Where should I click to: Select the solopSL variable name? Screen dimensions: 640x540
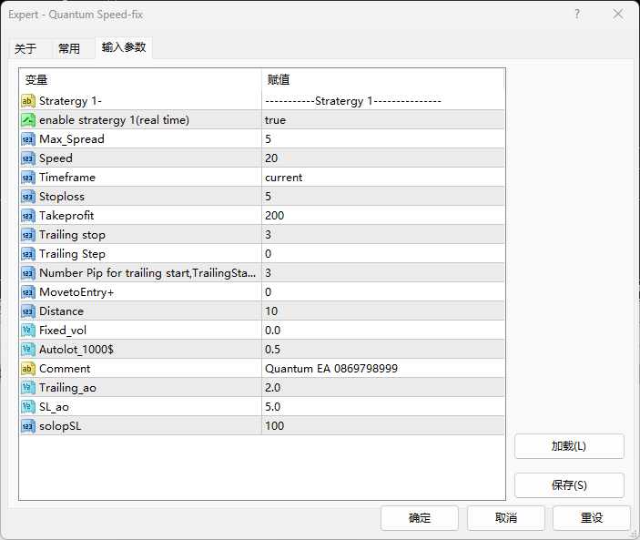coord(60,426)
